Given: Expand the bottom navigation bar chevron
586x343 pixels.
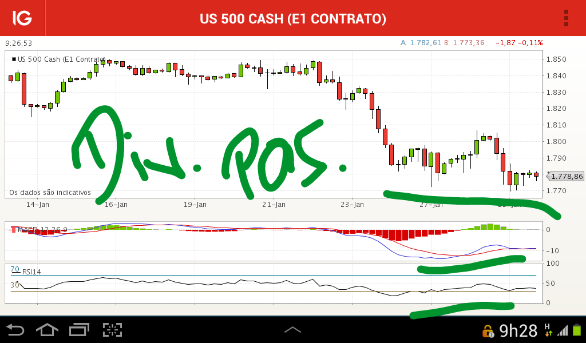Looking at the screenshot, I should coord(292,329).
